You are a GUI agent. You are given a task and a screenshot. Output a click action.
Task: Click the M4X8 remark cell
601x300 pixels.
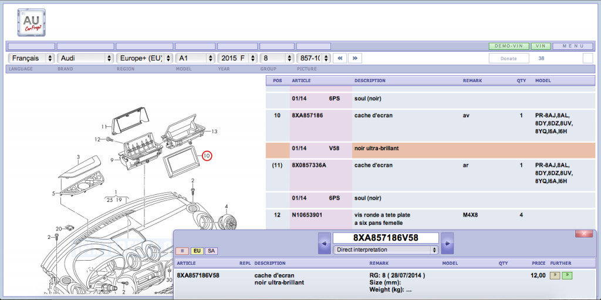(471, 215)
